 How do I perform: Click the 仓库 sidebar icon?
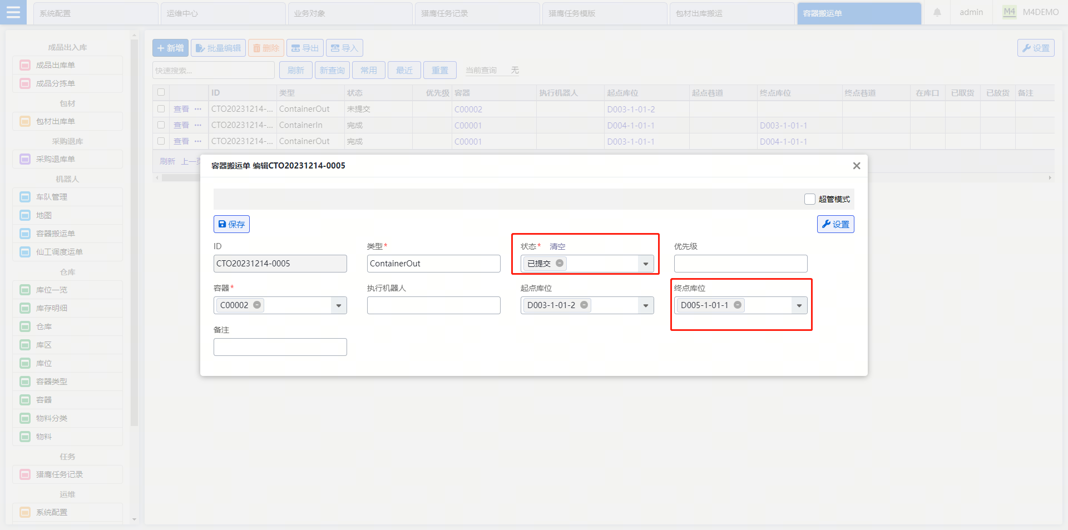click(25, 326)
